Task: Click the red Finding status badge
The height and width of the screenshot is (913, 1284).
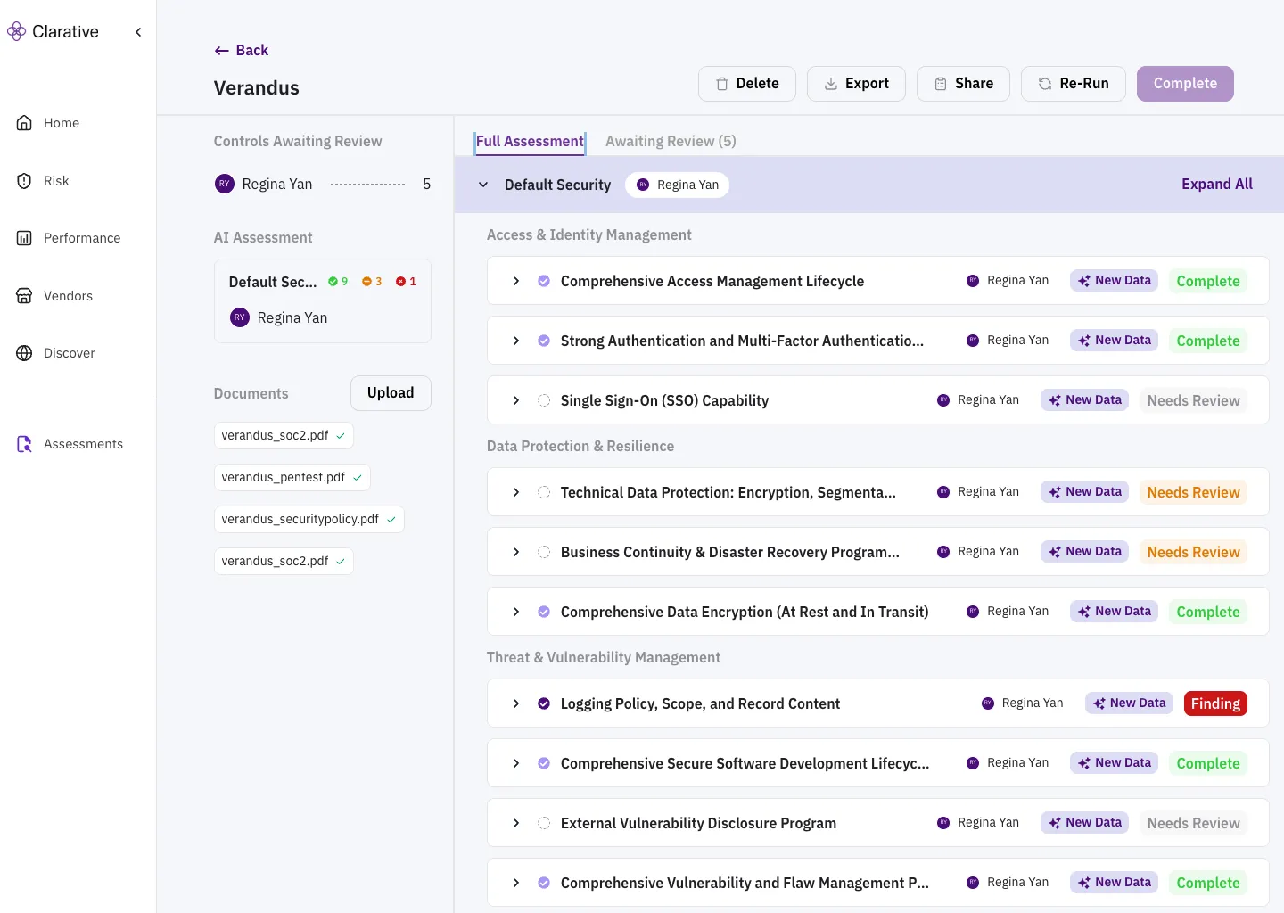Action: [x=1214, y=703]
